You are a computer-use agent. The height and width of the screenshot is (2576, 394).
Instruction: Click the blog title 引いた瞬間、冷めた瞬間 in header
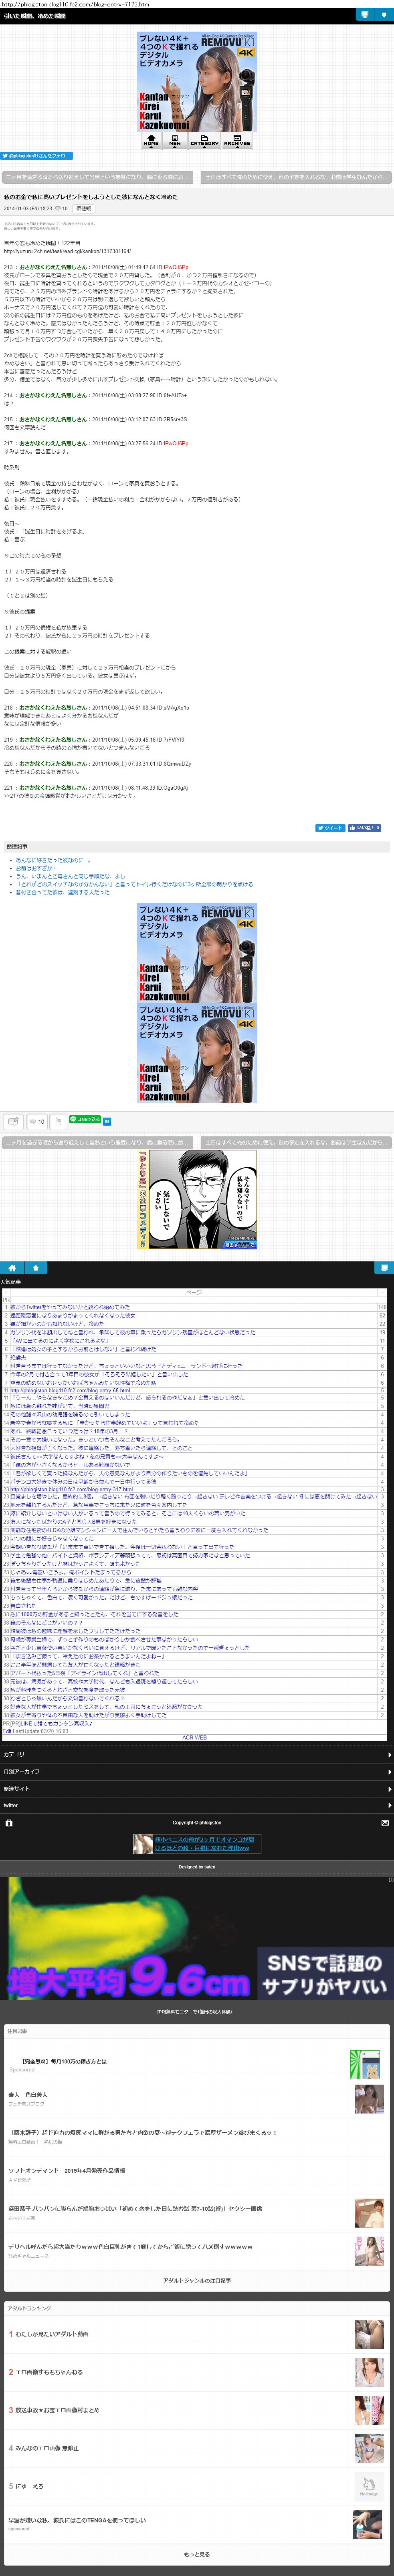(34, 16)
